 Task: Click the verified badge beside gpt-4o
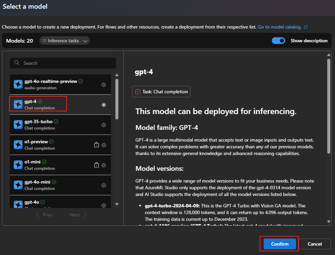click(43, 202)
